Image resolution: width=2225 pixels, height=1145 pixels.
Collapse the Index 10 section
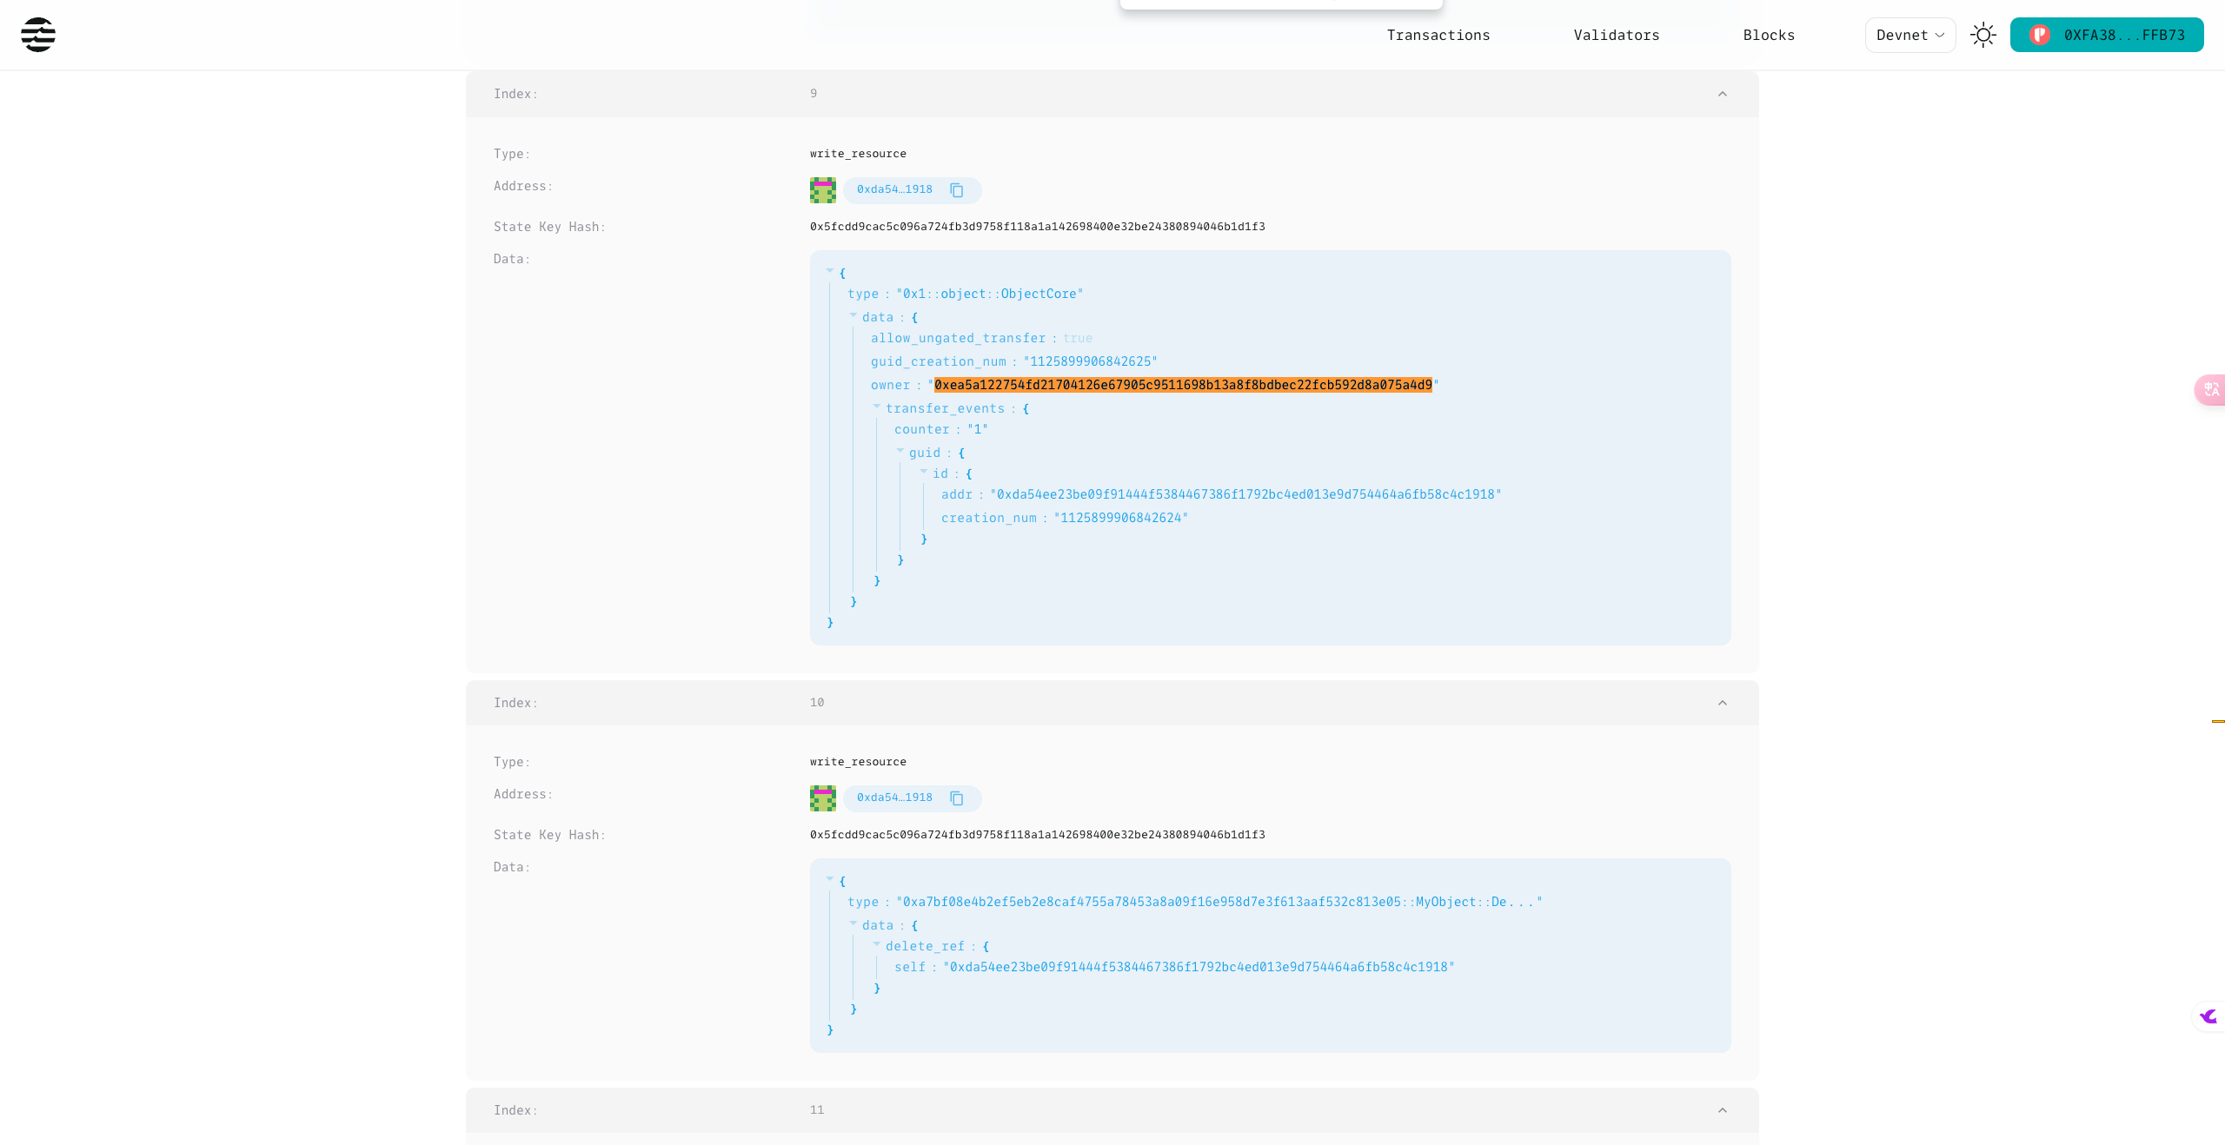pyautogui.click(x=1722, y=703)
